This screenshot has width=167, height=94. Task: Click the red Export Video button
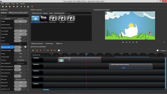[x=32, y=7]
